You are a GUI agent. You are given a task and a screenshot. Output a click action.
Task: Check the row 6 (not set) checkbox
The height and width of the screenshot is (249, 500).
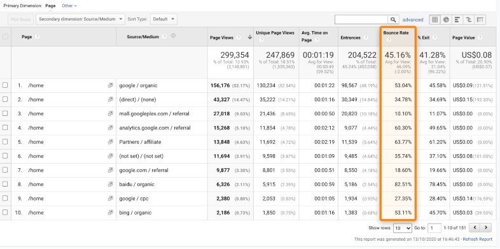pos(5,156)
